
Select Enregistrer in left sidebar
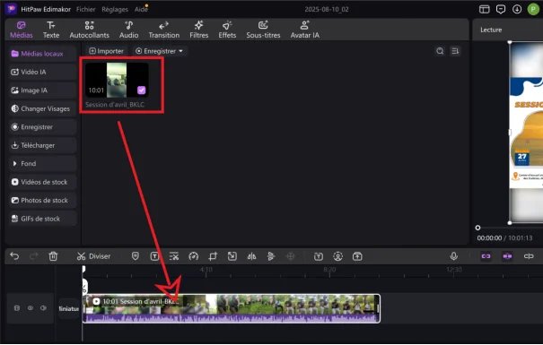point(42,127)
